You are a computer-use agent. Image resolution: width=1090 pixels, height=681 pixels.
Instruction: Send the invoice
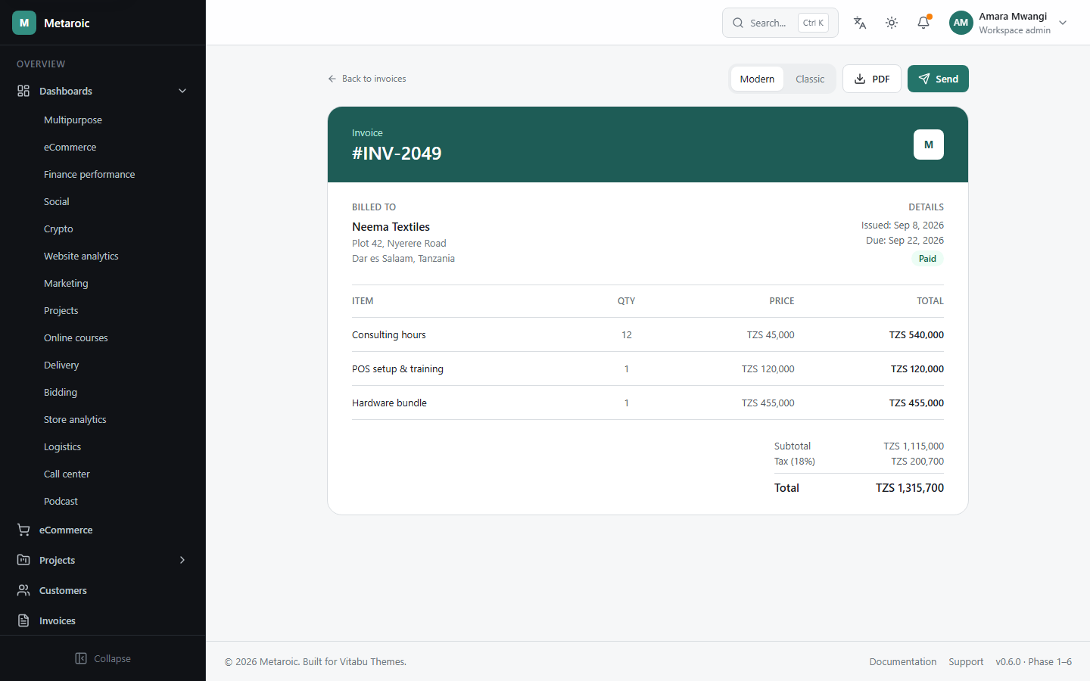point(938,79)
